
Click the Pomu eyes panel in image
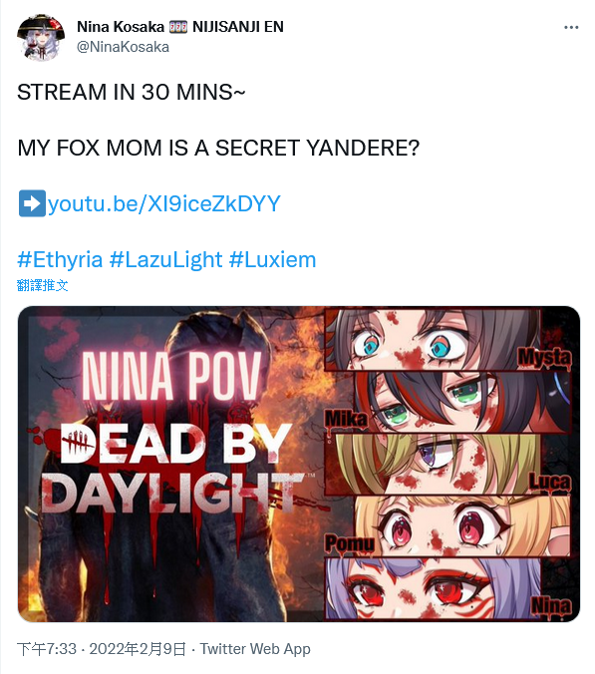tap(448, 526)
